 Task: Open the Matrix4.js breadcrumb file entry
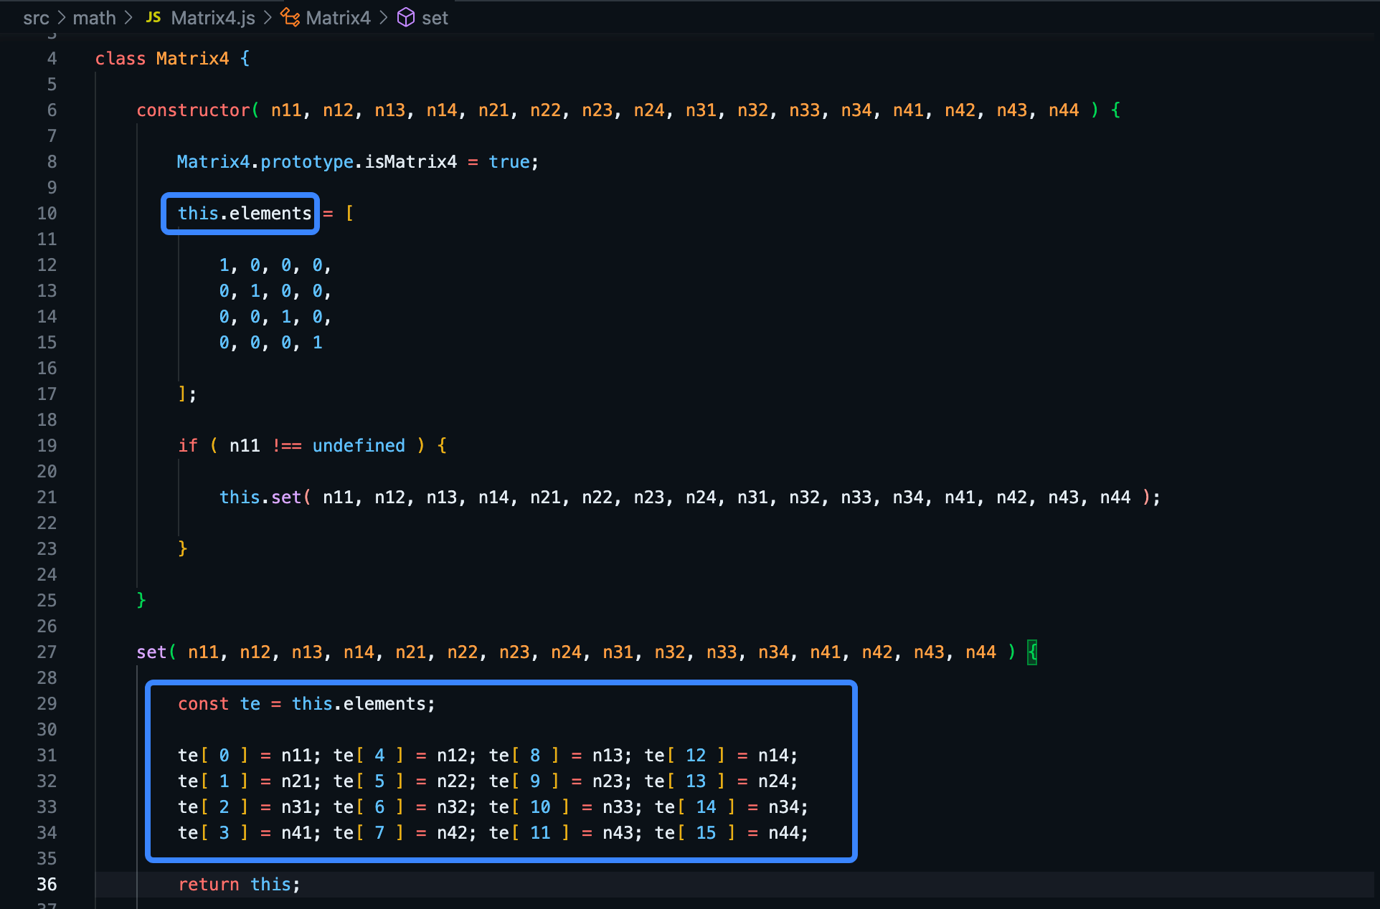pyautogui.click(x=213, y=18)
